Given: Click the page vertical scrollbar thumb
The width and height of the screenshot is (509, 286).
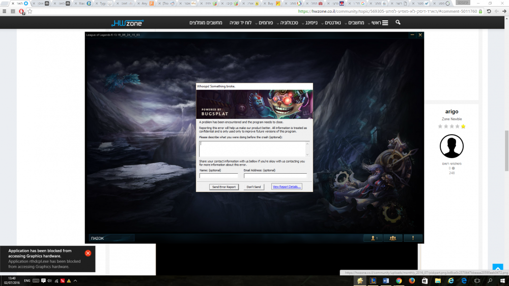Looking at the screenshot, I should point(506,150).
